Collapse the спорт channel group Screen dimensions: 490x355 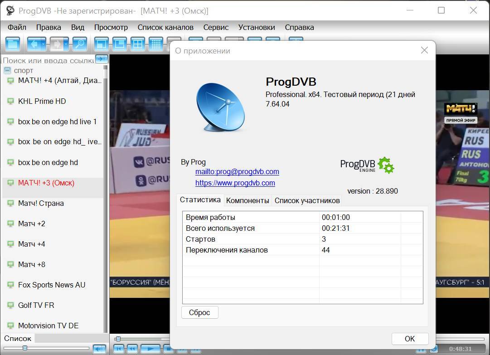coord(7,71)
